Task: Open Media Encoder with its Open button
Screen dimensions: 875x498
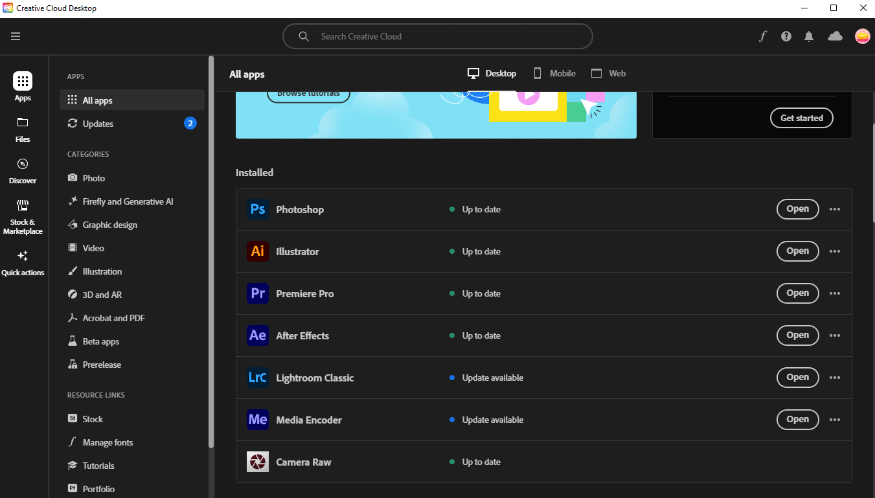Action: pyautogui.click(x=798, y=420)
